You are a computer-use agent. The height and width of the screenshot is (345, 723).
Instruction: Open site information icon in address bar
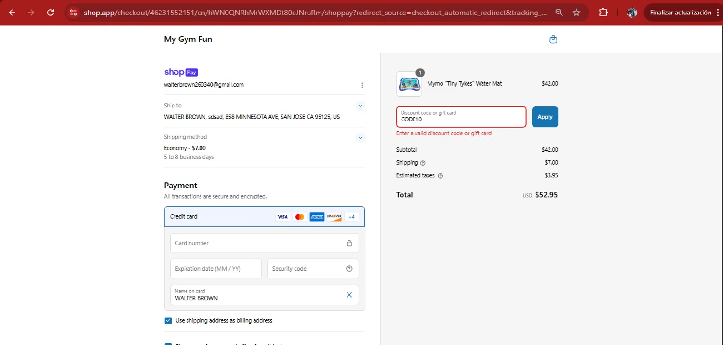pyautogui.click(x=73, y=13)
